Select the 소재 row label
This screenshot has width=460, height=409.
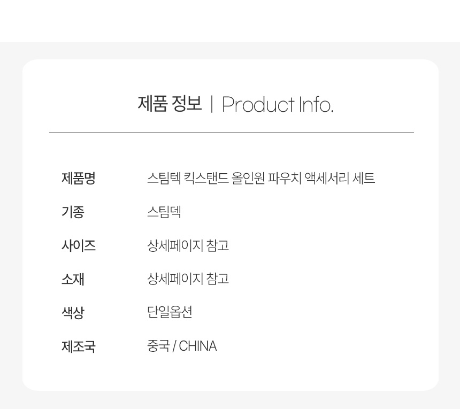point(73,279)
